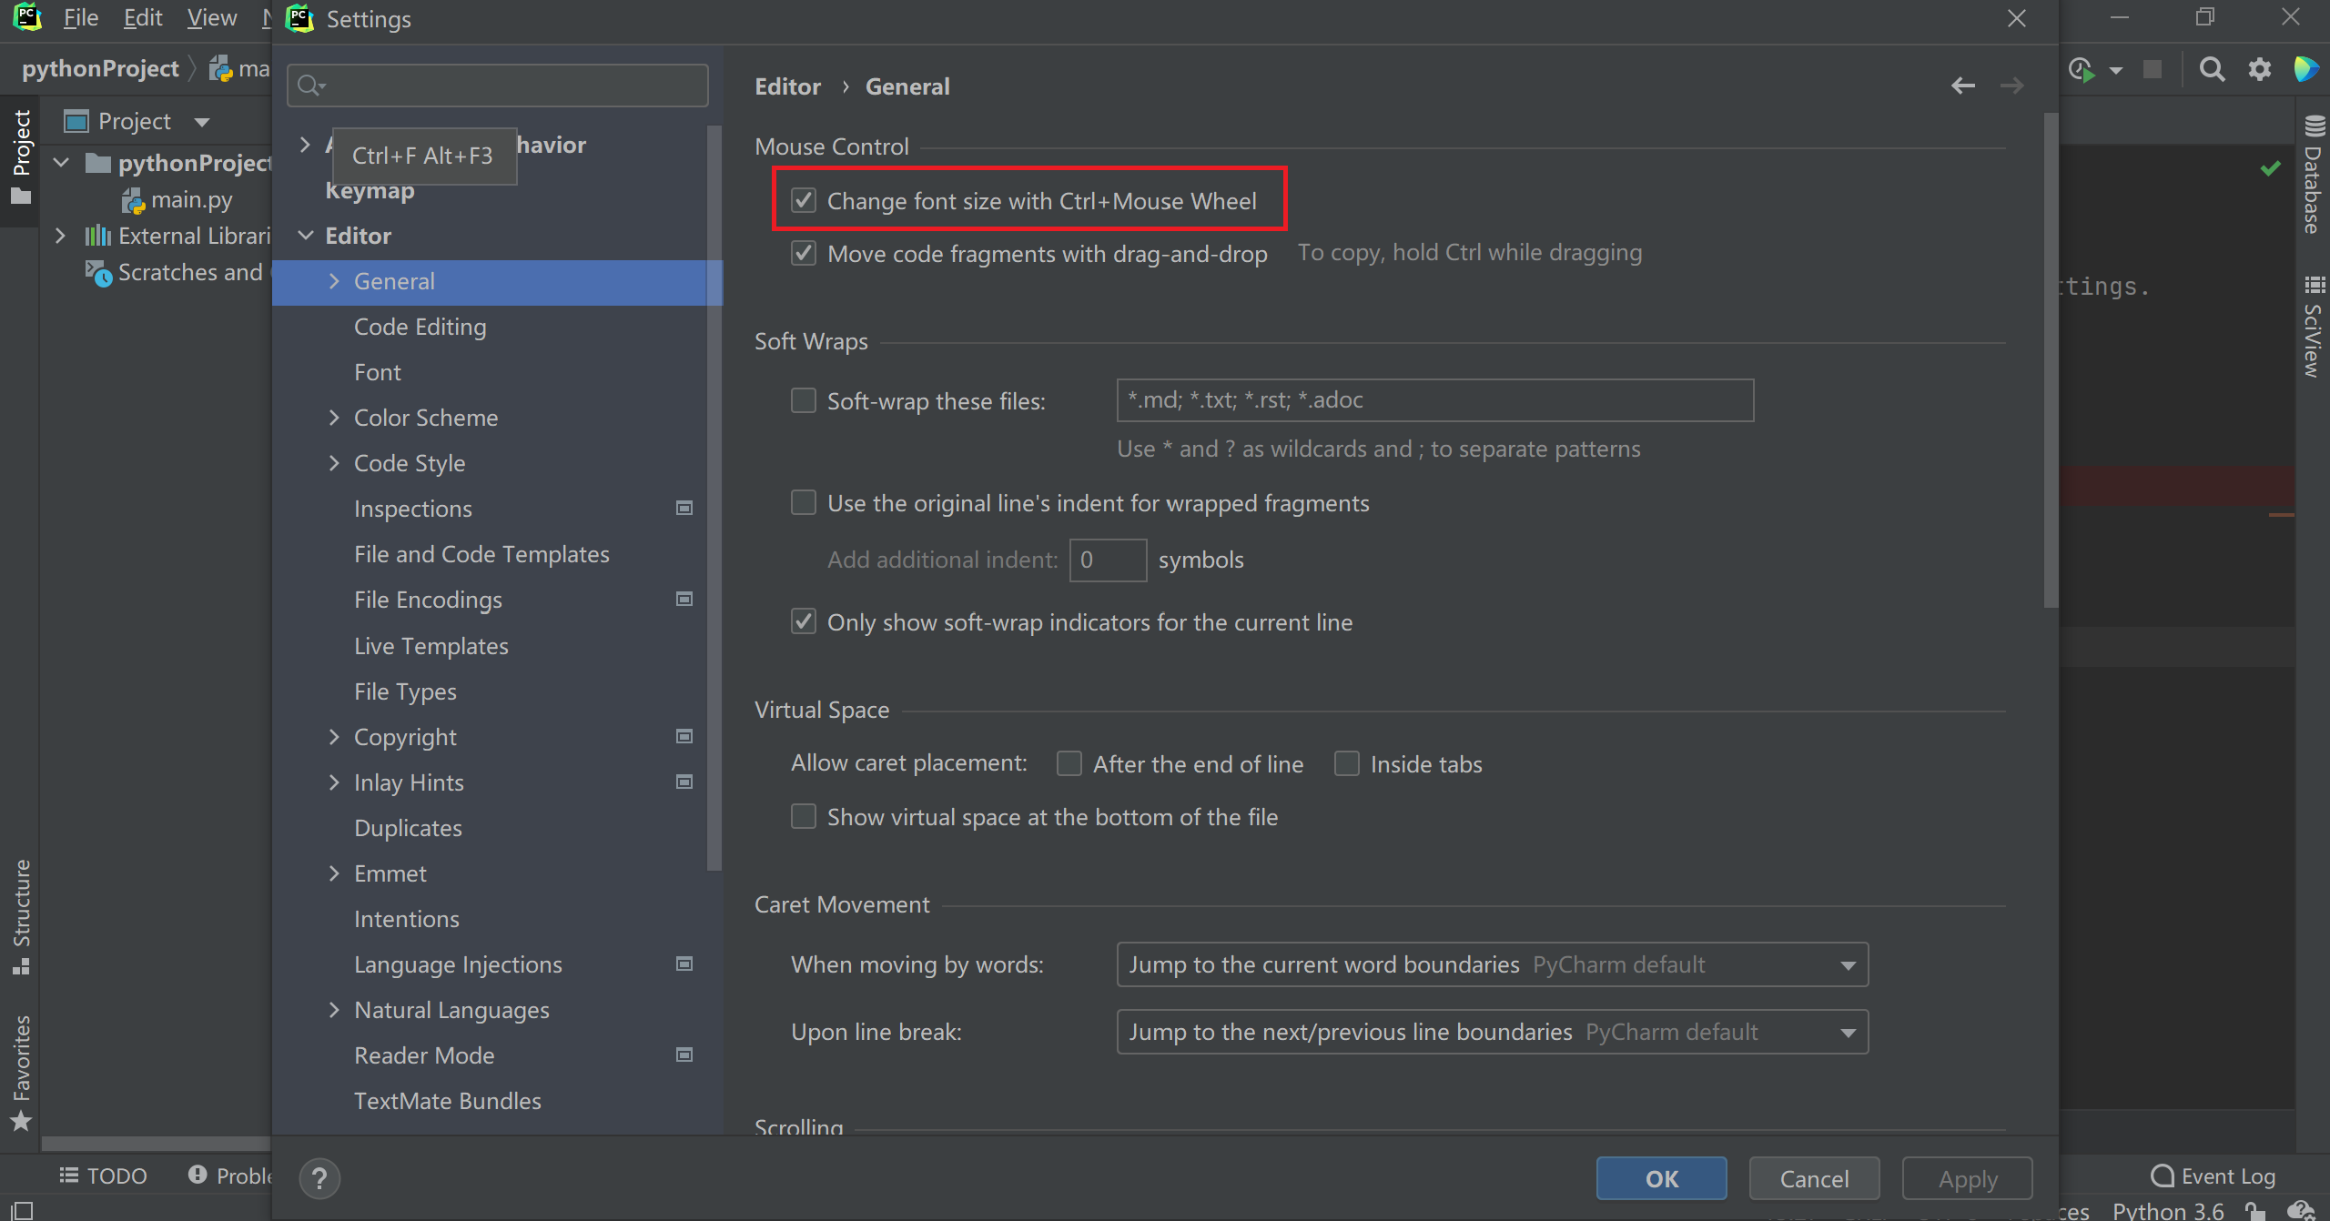Expand the Color Scheme settings node
This screenshot has height=1221, width=2330.
(334, 418)
